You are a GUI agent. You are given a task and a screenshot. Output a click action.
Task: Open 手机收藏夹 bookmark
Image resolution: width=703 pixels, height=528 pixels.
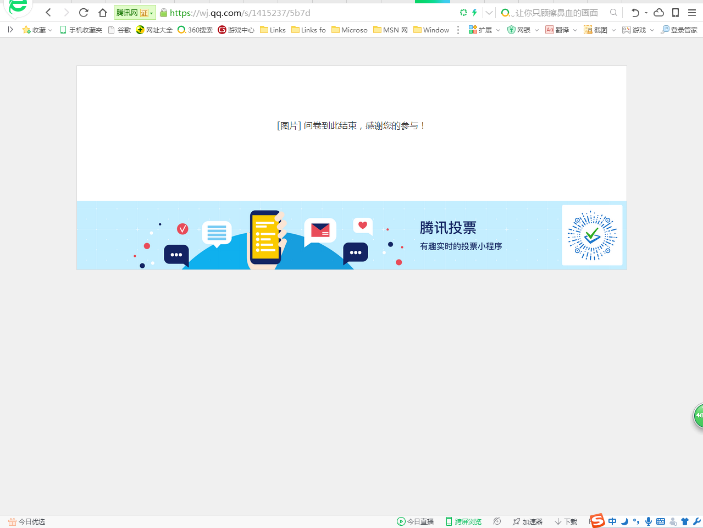(x=81, y=30)
